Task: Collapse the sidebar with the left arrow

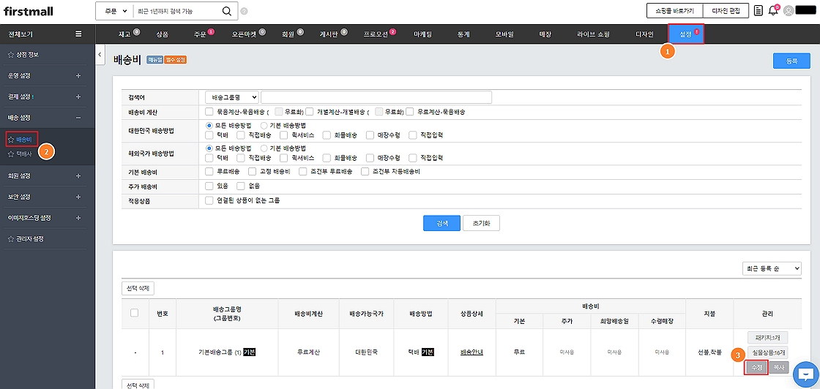Action: 100,54
